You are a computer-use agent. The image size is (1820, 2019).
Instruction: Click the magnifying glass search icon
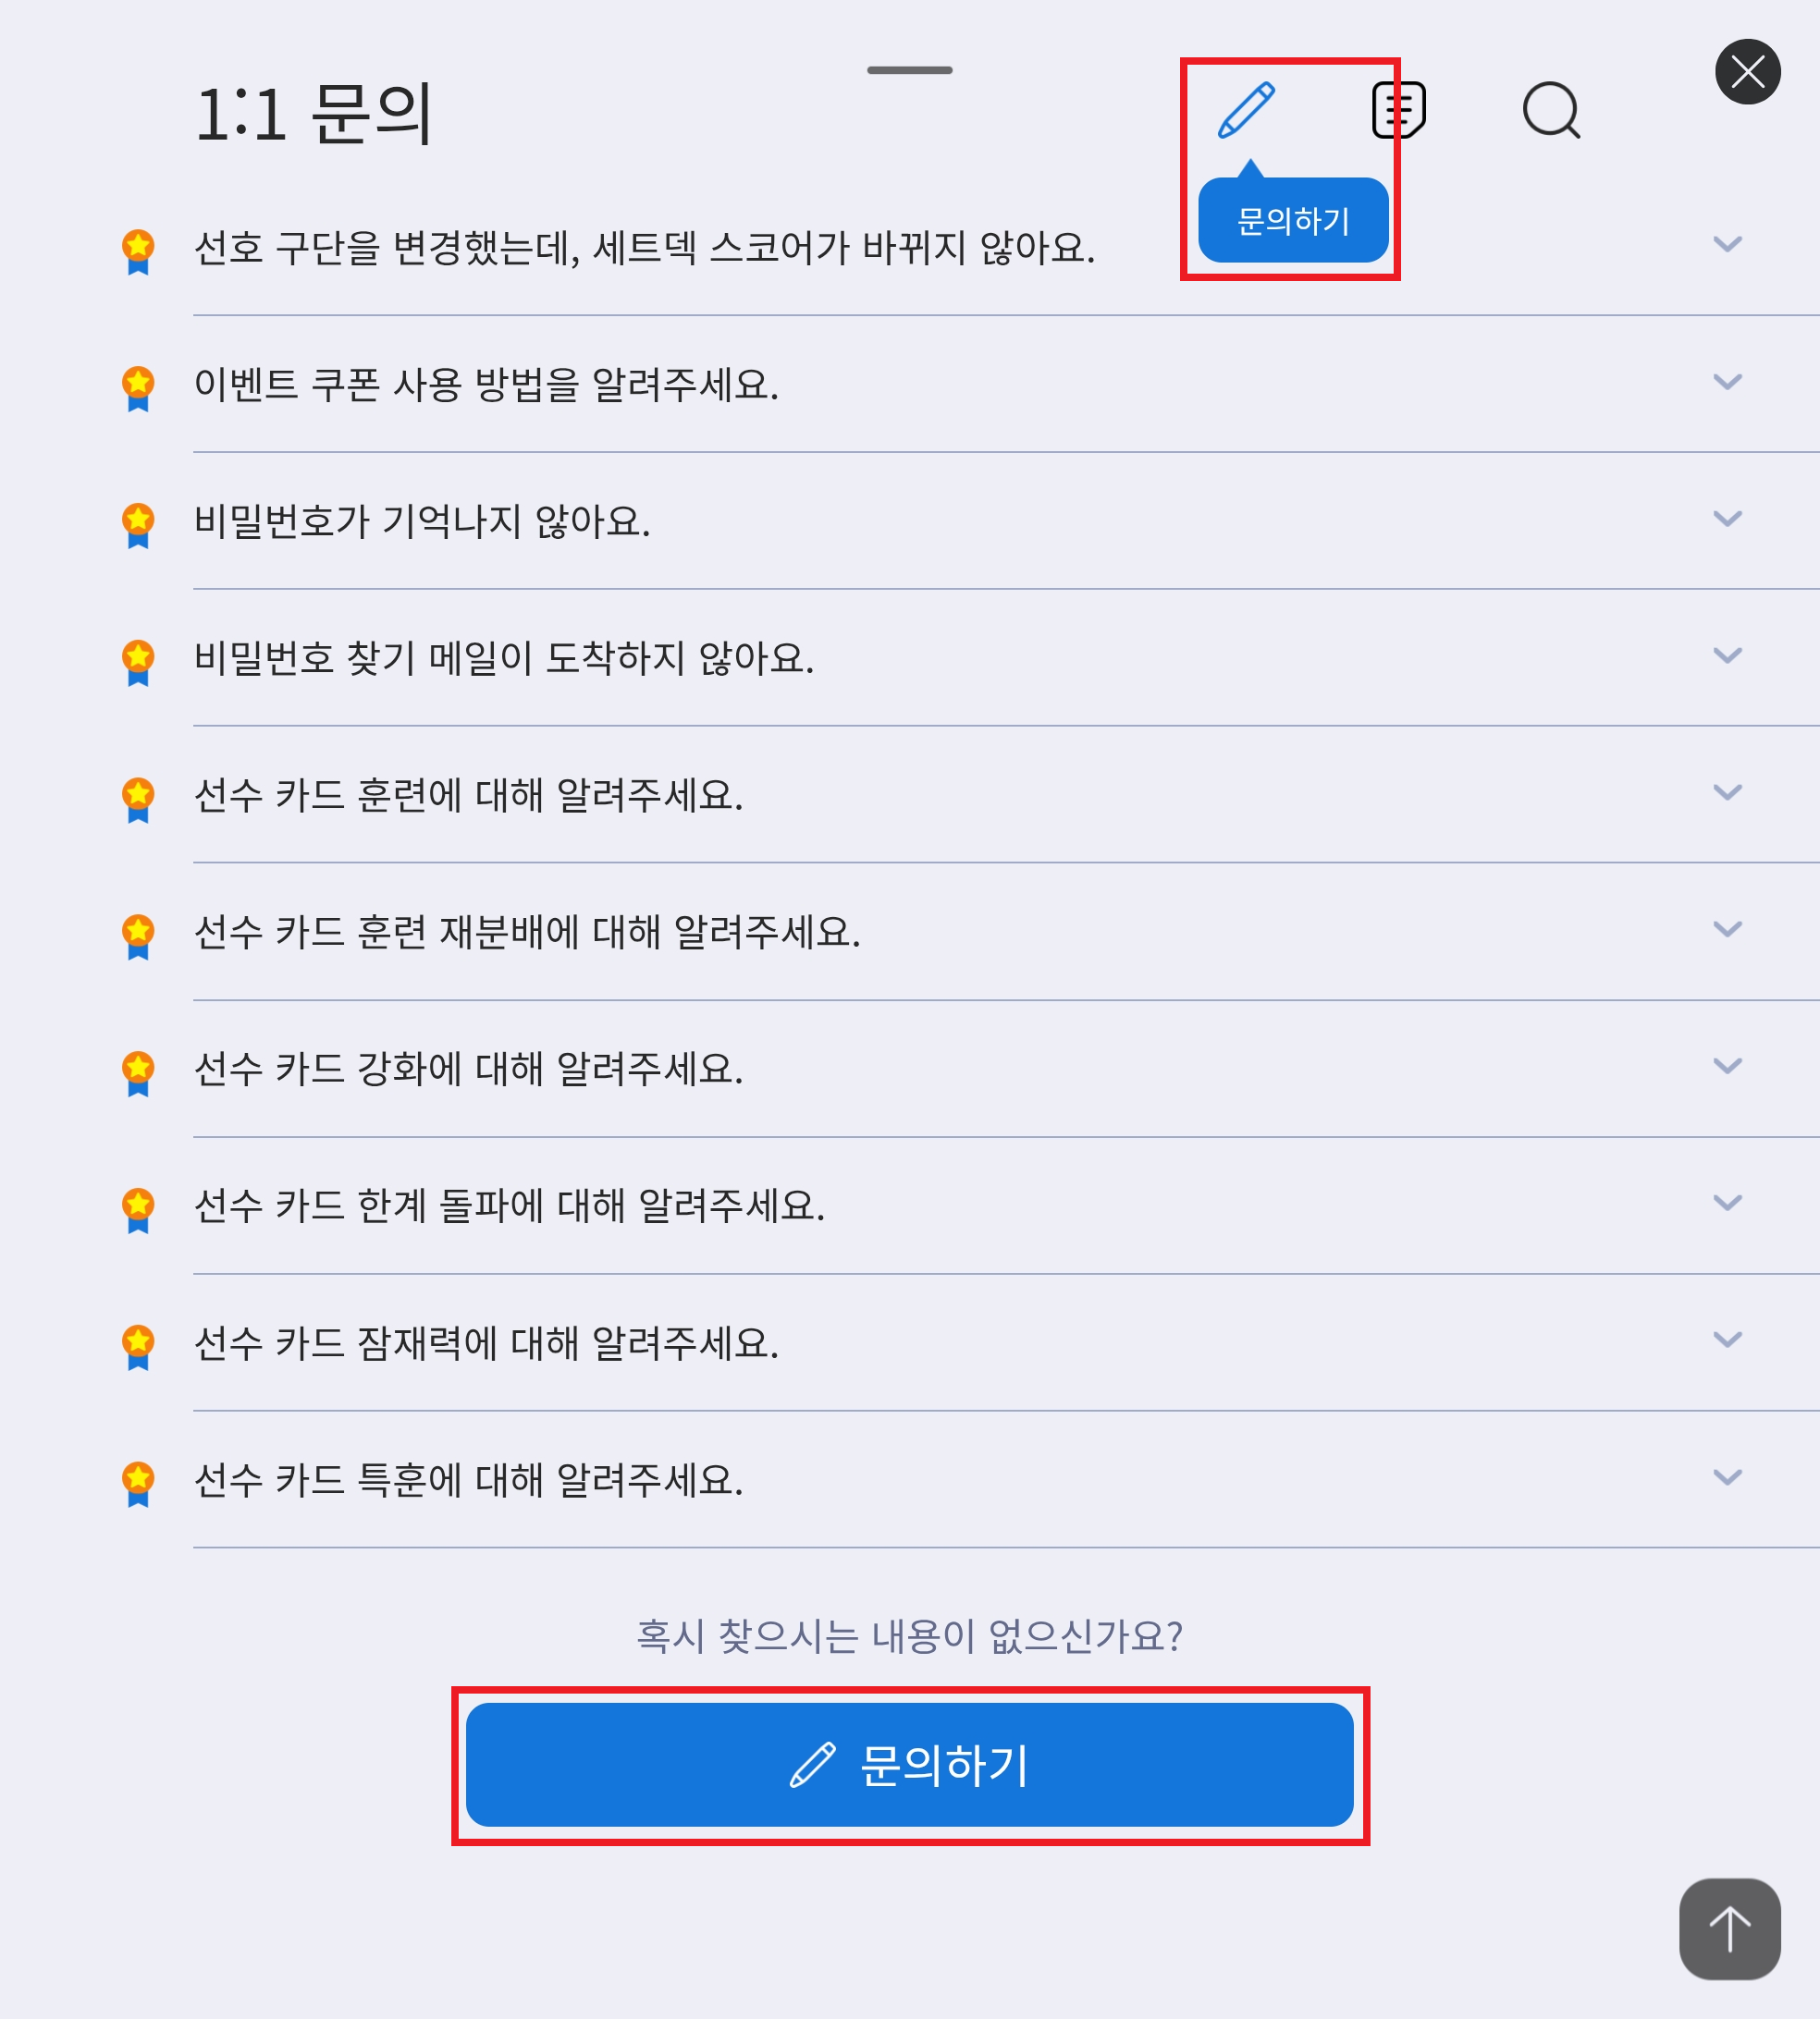[1551, 109]
